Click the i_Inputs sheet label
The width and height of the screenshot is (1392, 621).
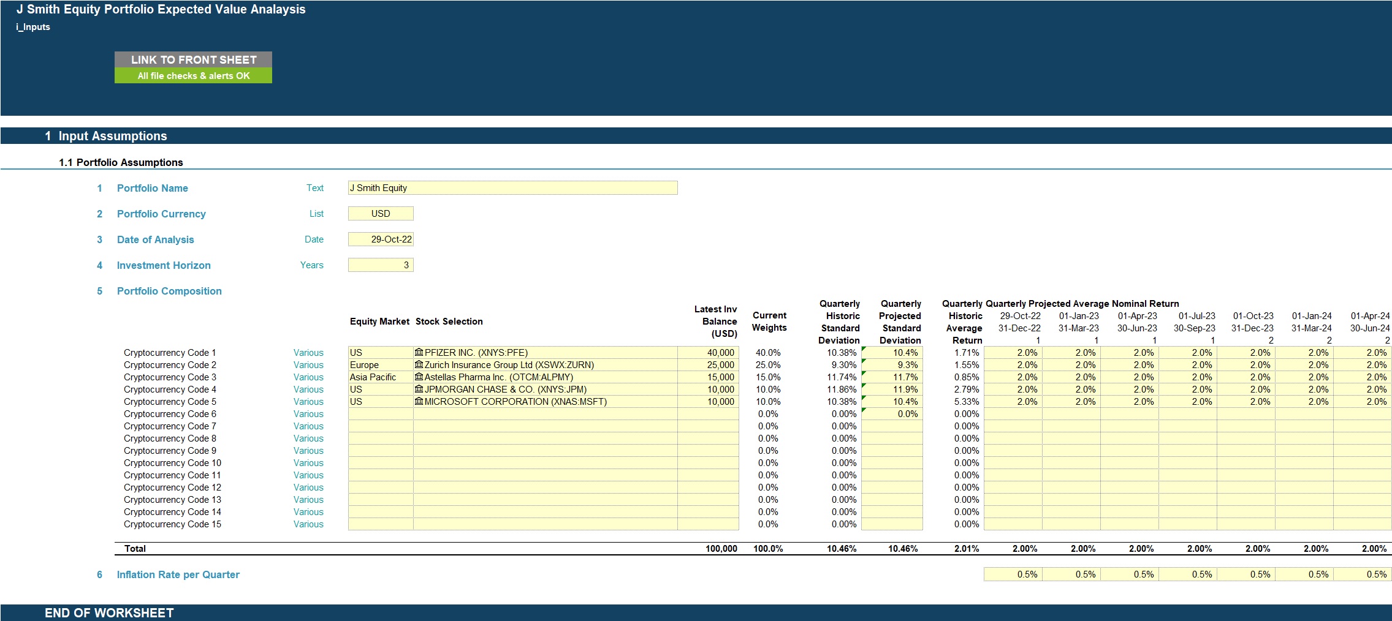(33, 27)
